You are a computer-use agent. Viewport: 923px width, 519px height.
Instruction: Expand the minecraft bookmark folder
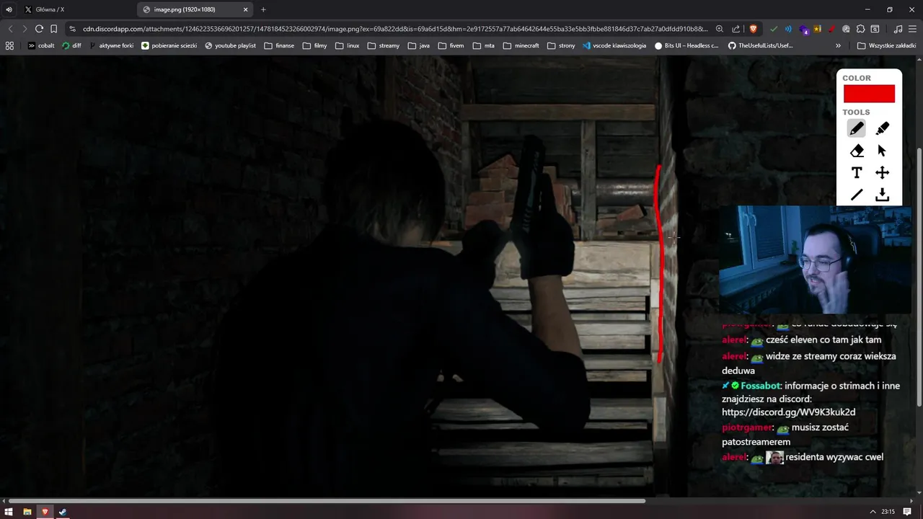pyautogui.click(x=521, y=45)
